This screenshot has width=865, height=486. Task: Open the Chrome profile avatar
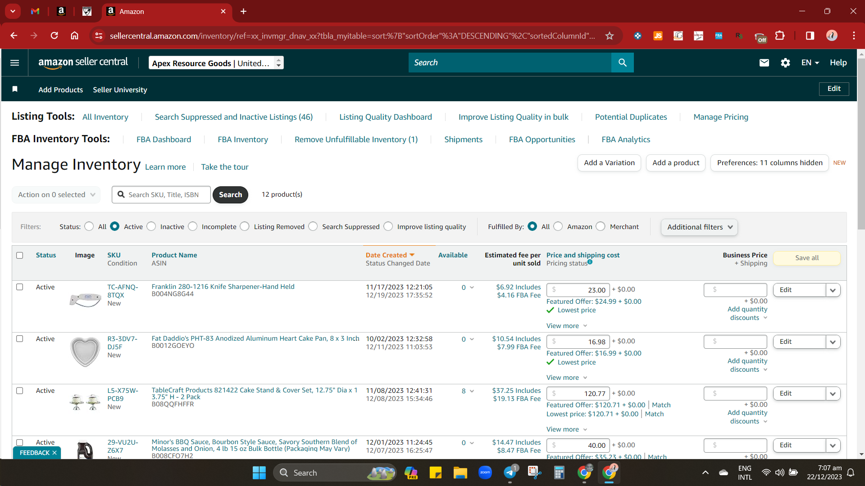point(832,36)
